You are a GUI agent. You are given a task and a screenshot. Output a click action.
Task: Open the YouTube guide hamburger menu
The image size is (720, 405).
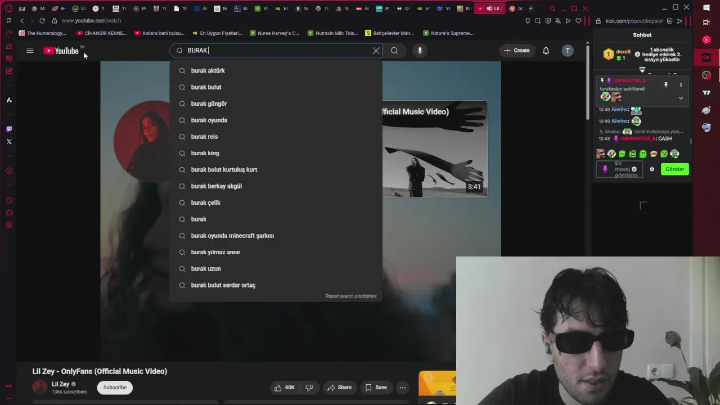(30, 51)
